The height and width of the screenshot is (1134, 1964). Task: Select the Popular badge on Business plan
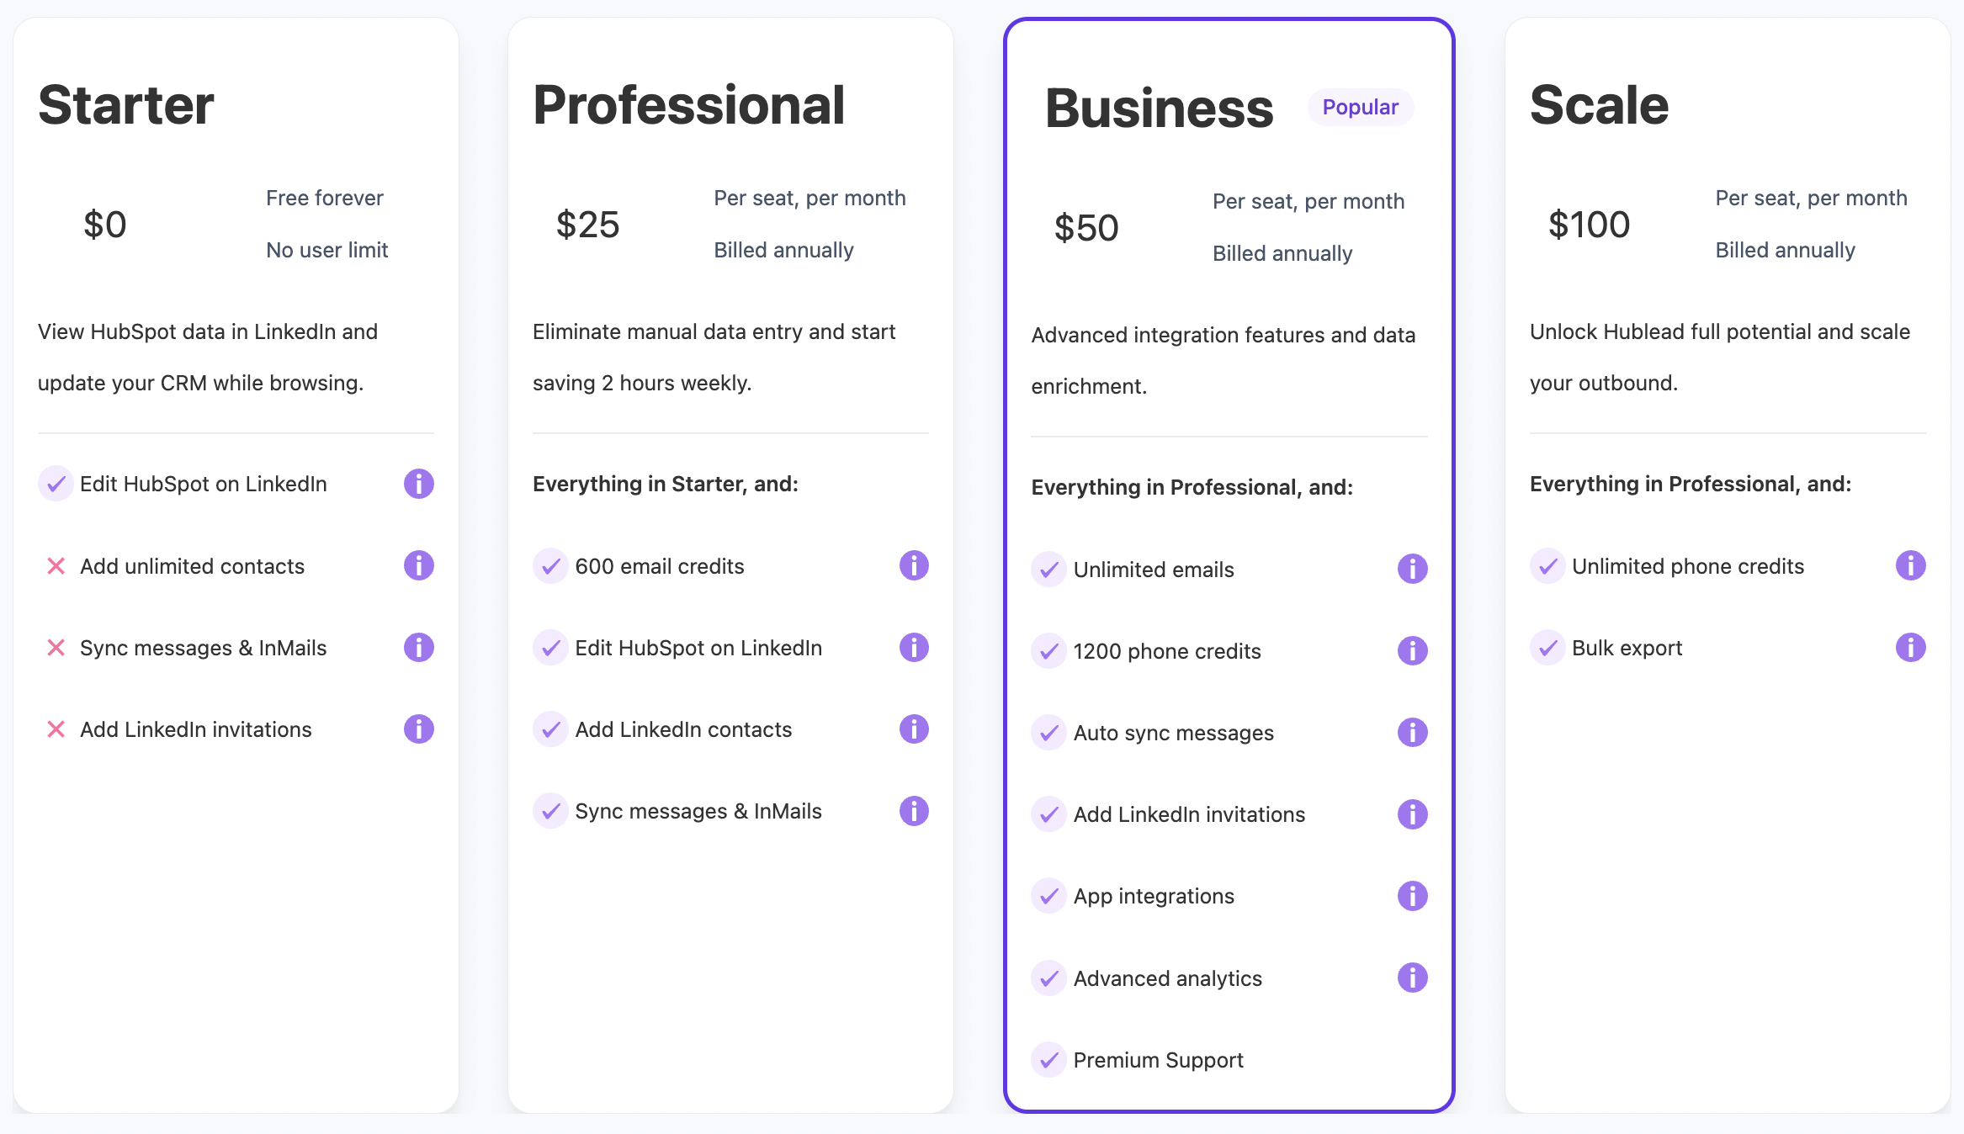click(x=1361, y=108)
